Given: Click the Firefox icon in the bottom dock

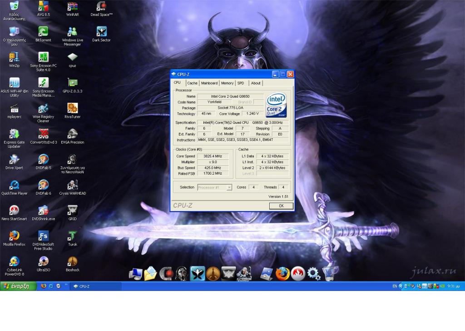Looking at the screenshot, I should [x=282, y=273].
